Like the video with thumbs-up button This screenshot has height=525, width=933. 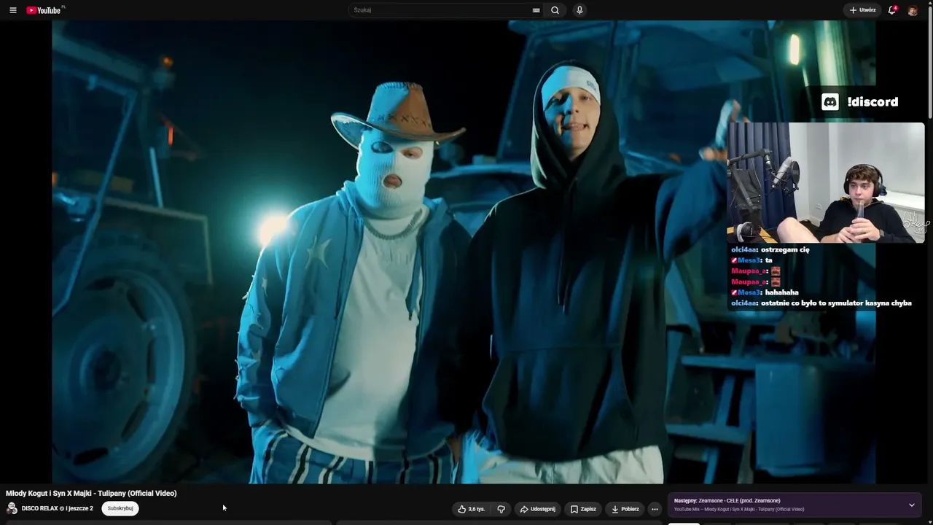click(x=471, y=509)
